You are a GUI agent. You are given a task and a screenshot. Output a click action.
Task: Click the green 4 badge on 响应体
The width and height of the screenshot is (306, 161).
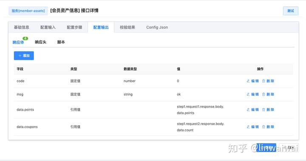pyautogui.click(x=25, y=39)
